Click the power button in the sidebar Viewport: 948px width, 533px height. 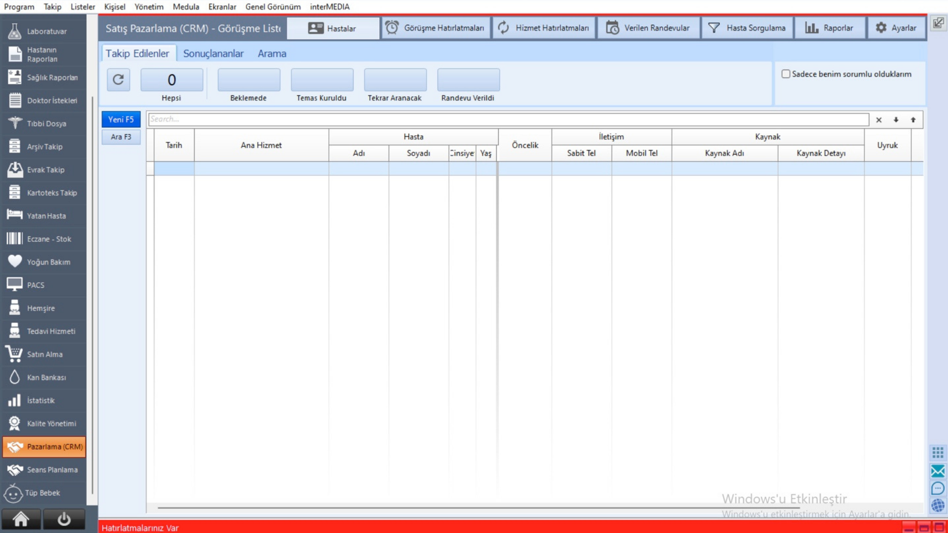pyautogui.click(x=64, y=519)
